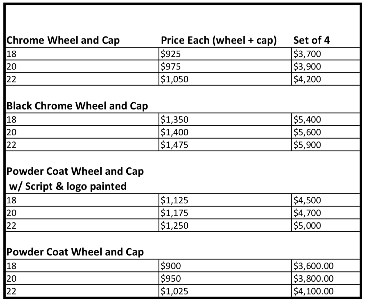The width and height of the screenshot is (365, 303).
Task: Select the $1,050 price cell
Action: click(x=175, y=79)
